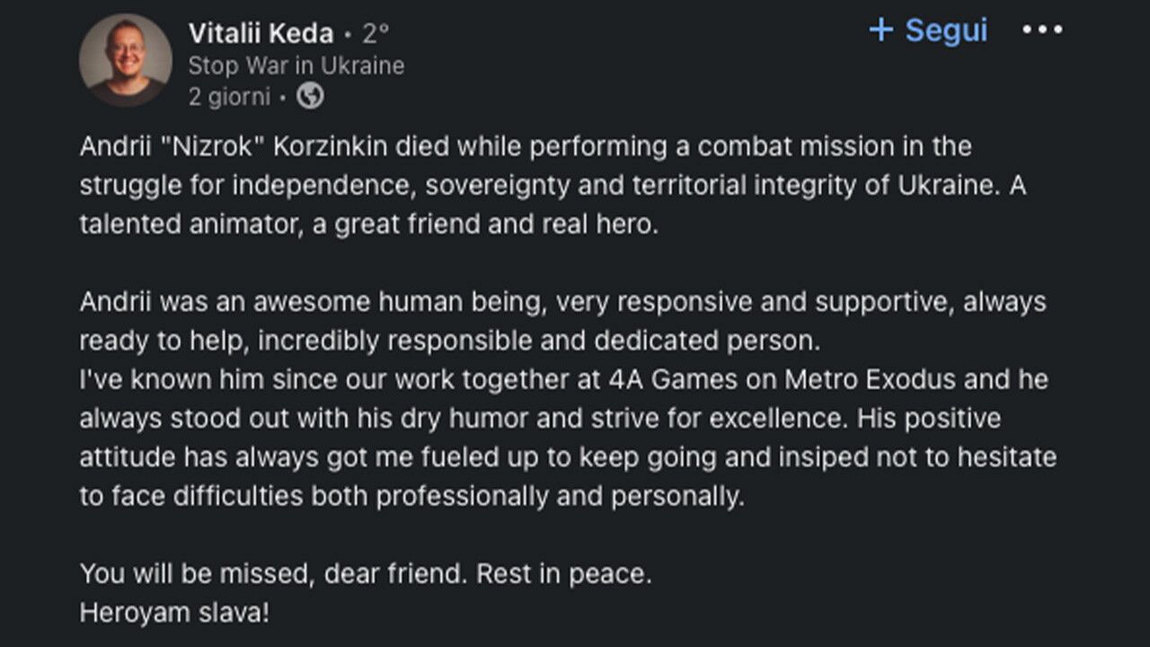This screenshot has width=1150, height=647.
Task: Click the Stop War in Ukraine headline
Action: 296,66
